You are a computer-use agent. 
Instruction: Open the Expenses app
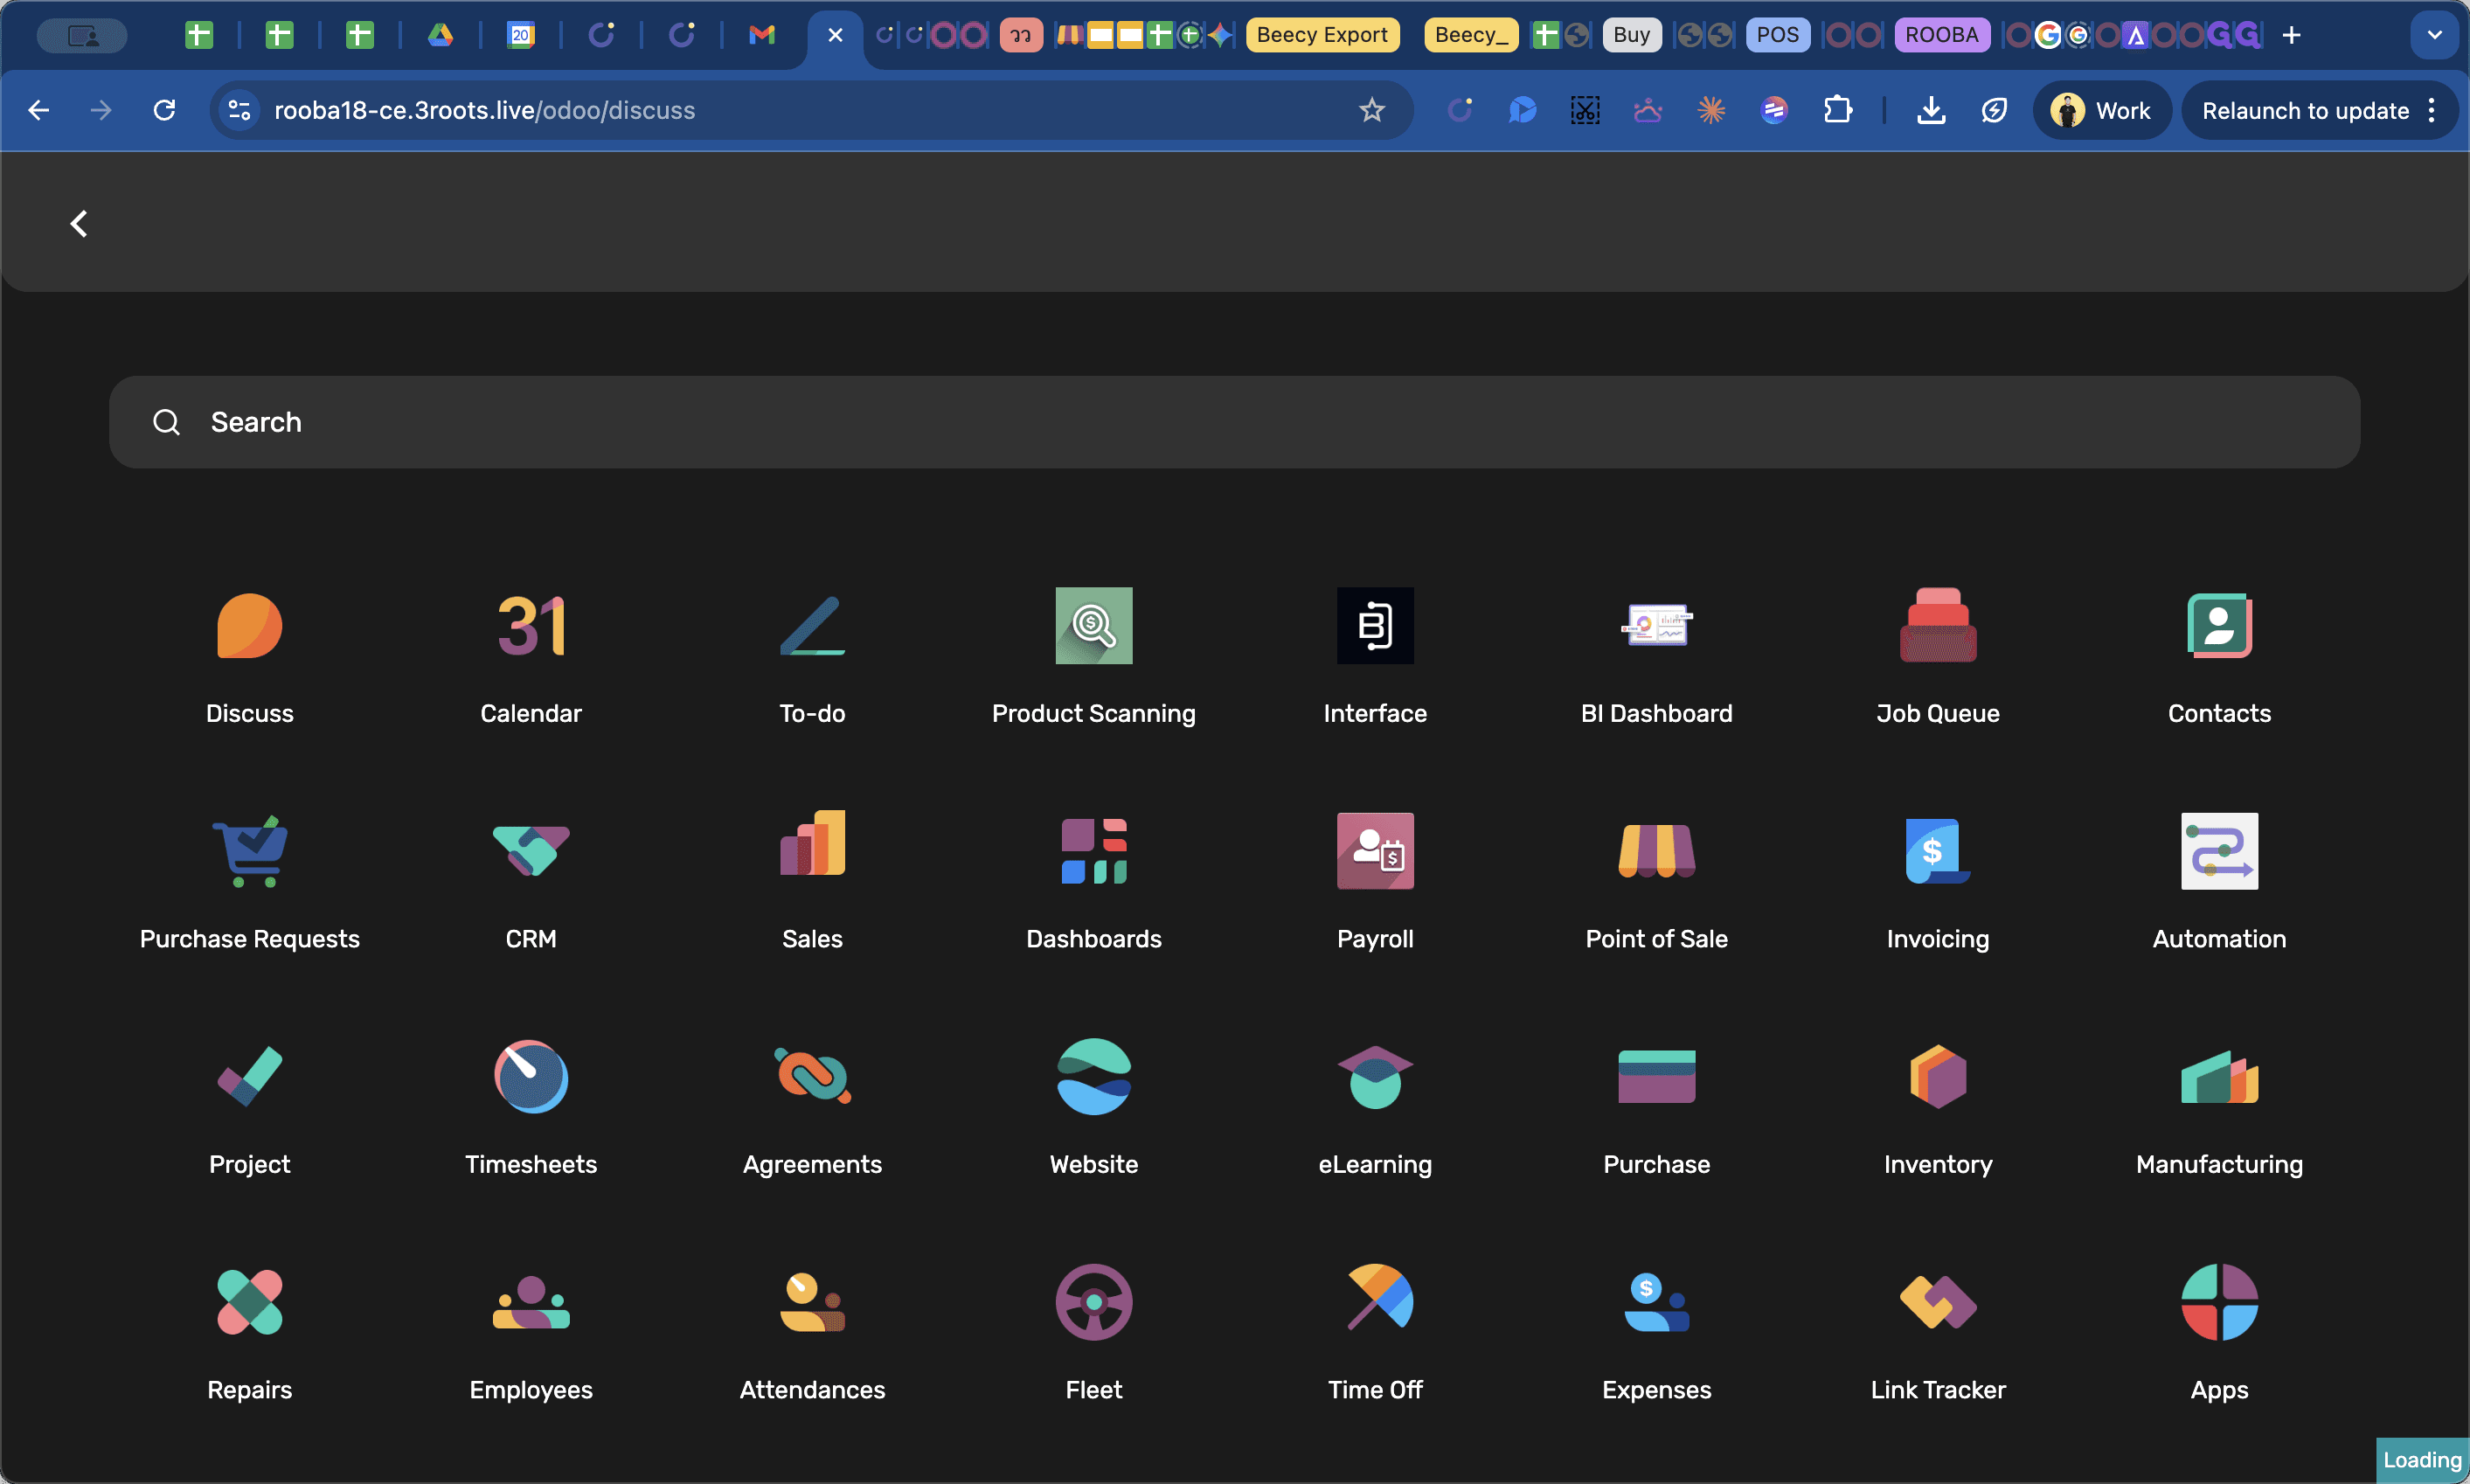click(1656, 1333)
